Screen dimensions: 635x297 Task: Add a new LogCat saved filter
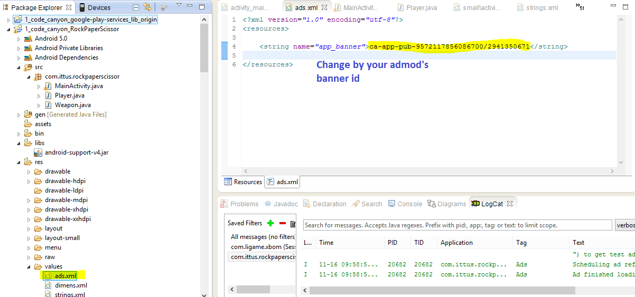[270, 223]
